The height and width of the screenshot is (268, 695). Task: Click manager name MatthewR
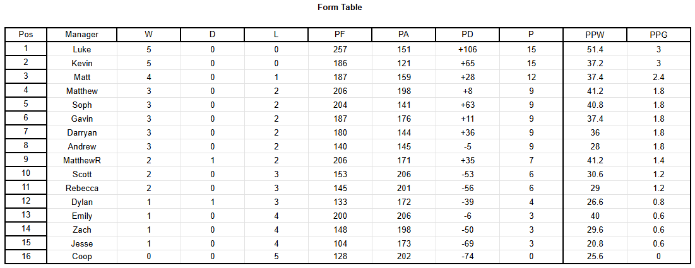coord(81,160)
